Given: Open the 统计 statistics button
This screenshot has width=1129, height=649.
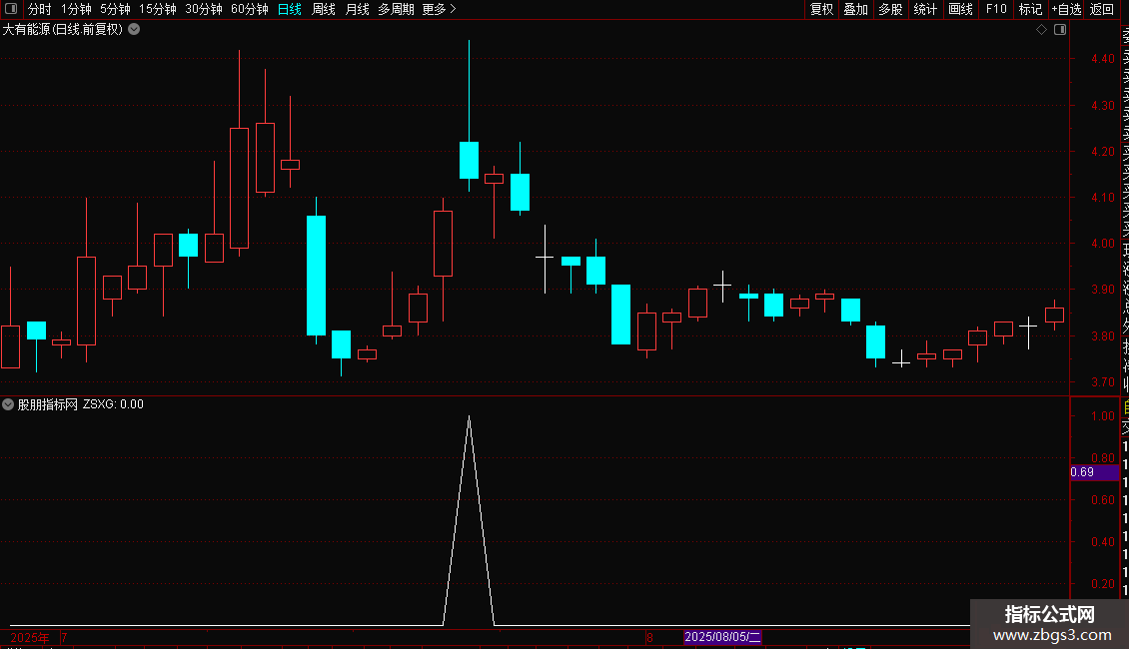Looking at the screenshot, I should [925, 9].
